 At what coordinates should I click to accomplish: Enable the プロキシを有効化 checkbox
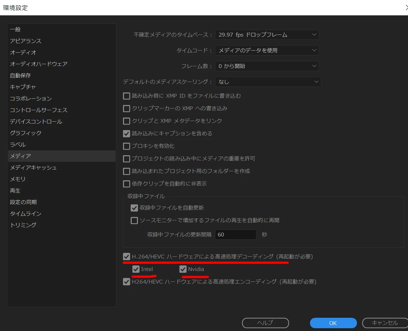126,146
